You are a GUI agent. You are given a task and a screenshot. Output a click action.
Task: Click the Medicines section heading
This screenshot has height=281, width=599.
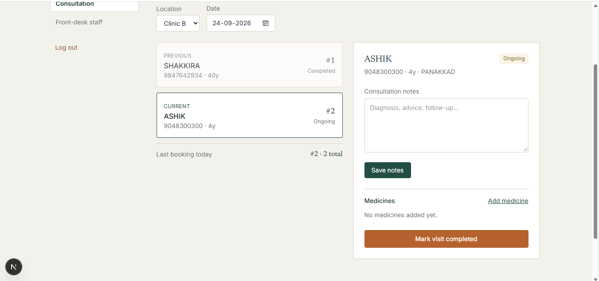tap(380, 201)
